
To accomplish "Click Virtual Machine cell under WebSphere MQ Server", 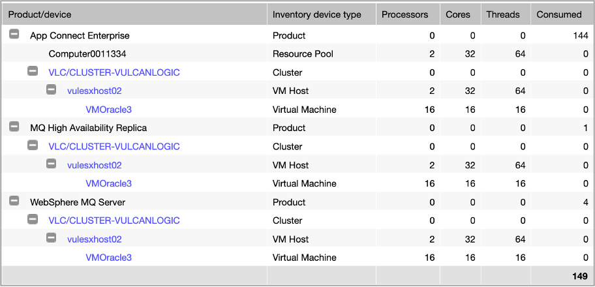I will [304, 258].
